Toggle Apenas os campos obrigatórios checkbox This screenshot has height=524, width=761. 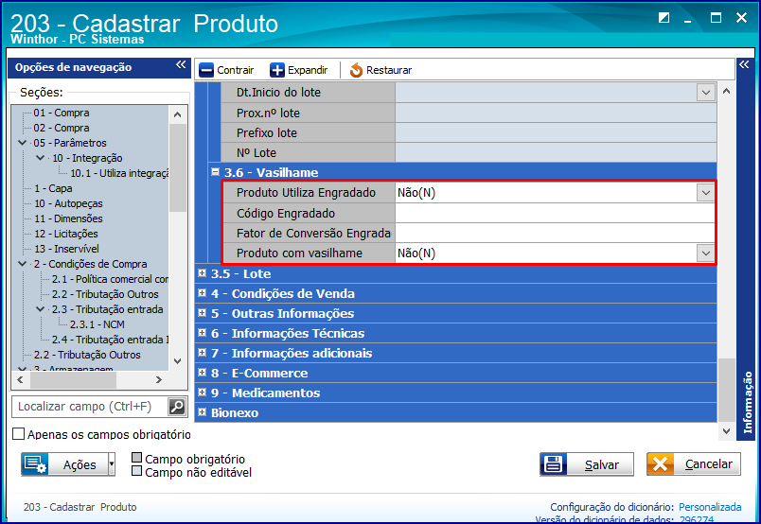18,434
